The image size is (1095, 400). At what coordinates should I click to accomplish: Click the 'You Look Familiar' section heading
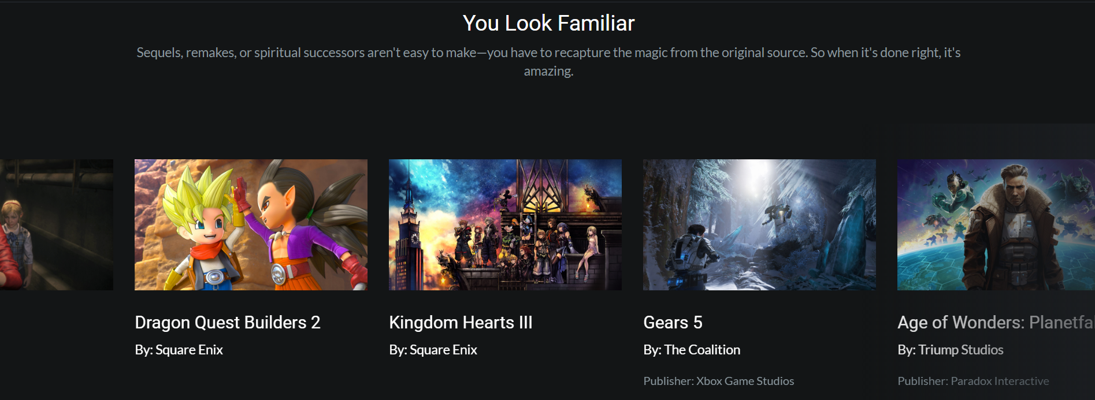(x=548, y=23)
